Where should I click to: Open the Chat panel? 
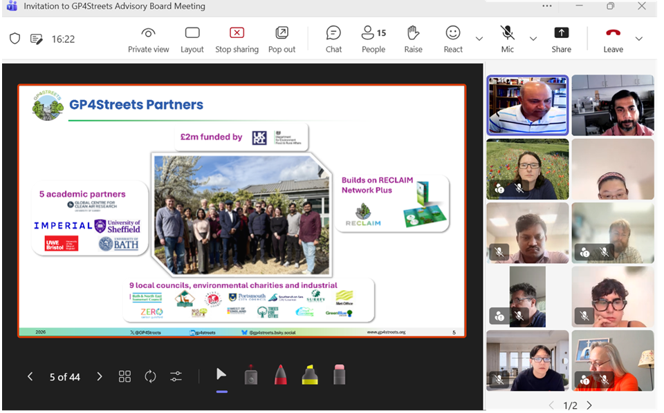click(x=333, y=40)
